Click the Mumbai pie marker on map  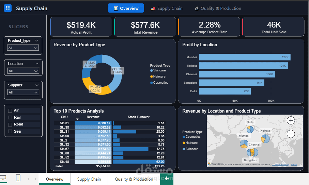(x=244, y=144)
